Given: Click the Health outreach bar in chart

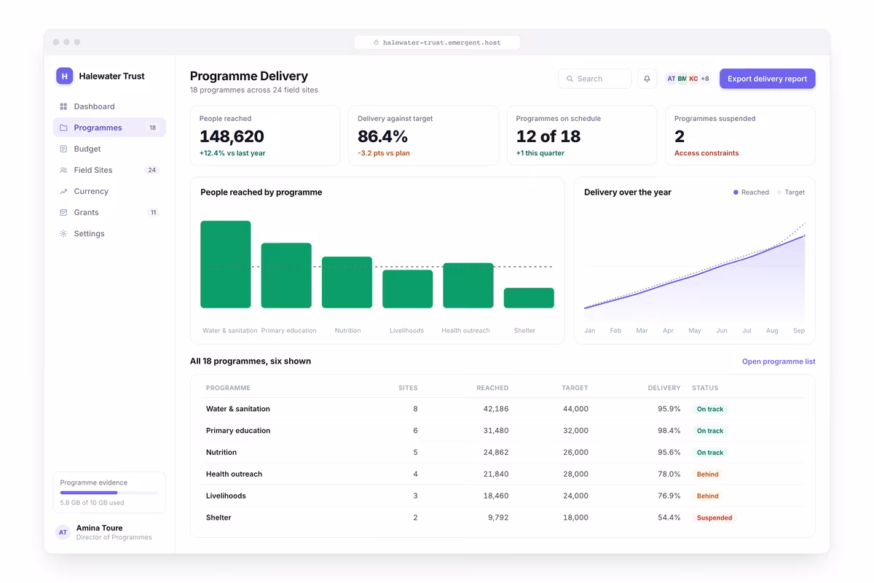Looking at the screenshot, I should click(x=468, y=286).
